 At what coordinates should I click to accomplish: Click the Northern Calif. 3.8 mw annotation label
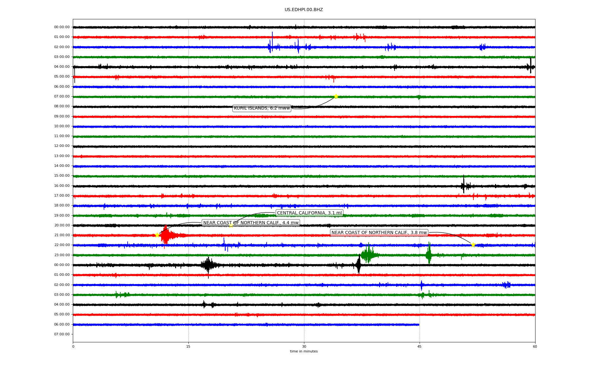pos(379,233)
